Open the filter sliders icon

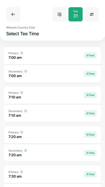[92, 14]
